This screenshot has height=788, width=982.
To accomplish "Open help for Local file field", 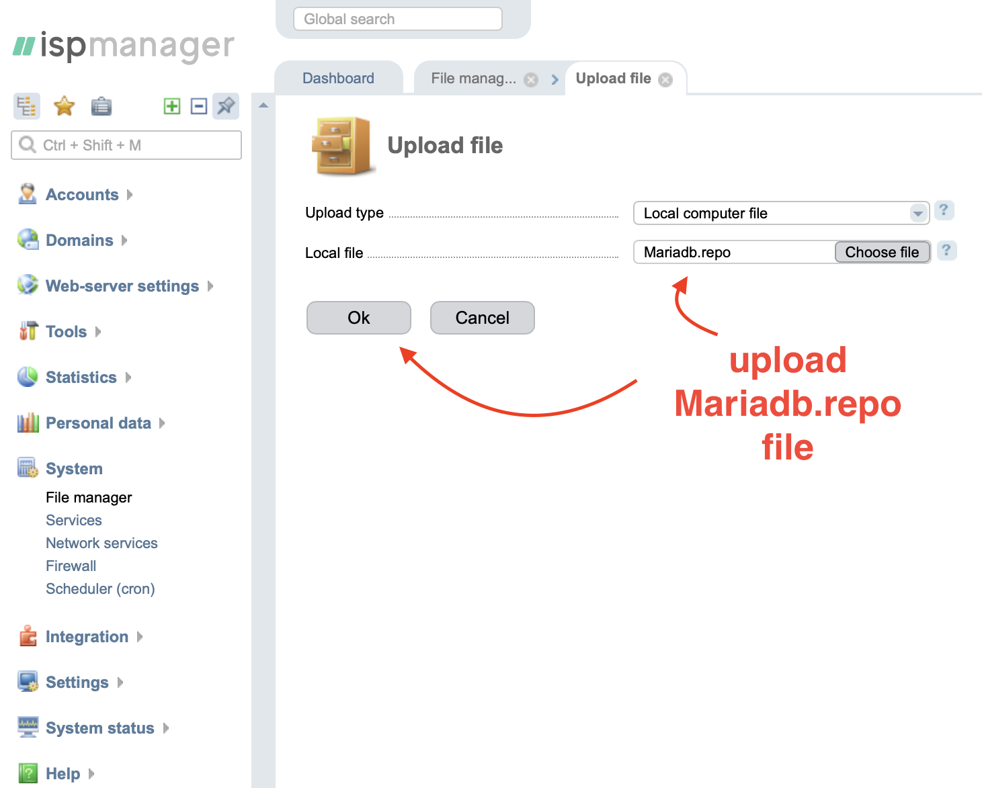I will coord(946,251).
